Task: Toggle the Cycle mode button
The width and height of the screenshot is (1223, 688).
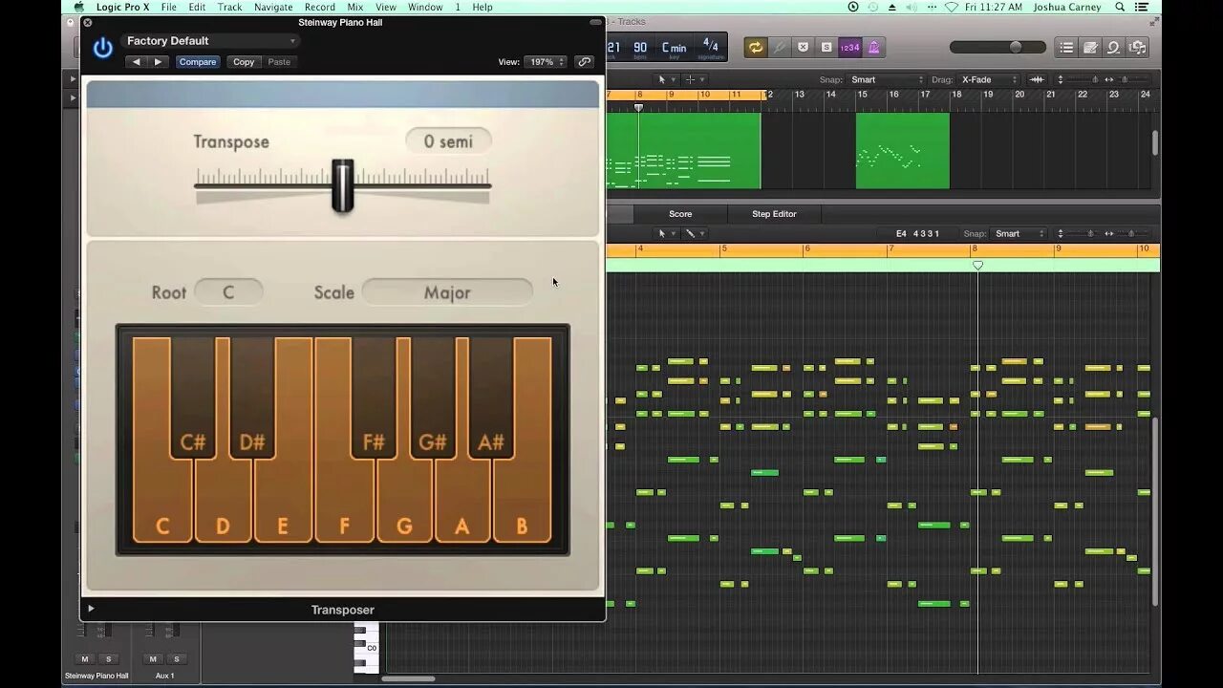Action: (756, 47)
